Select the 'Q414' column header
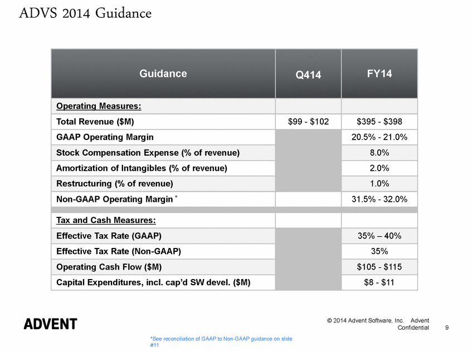 coord(308,73)
